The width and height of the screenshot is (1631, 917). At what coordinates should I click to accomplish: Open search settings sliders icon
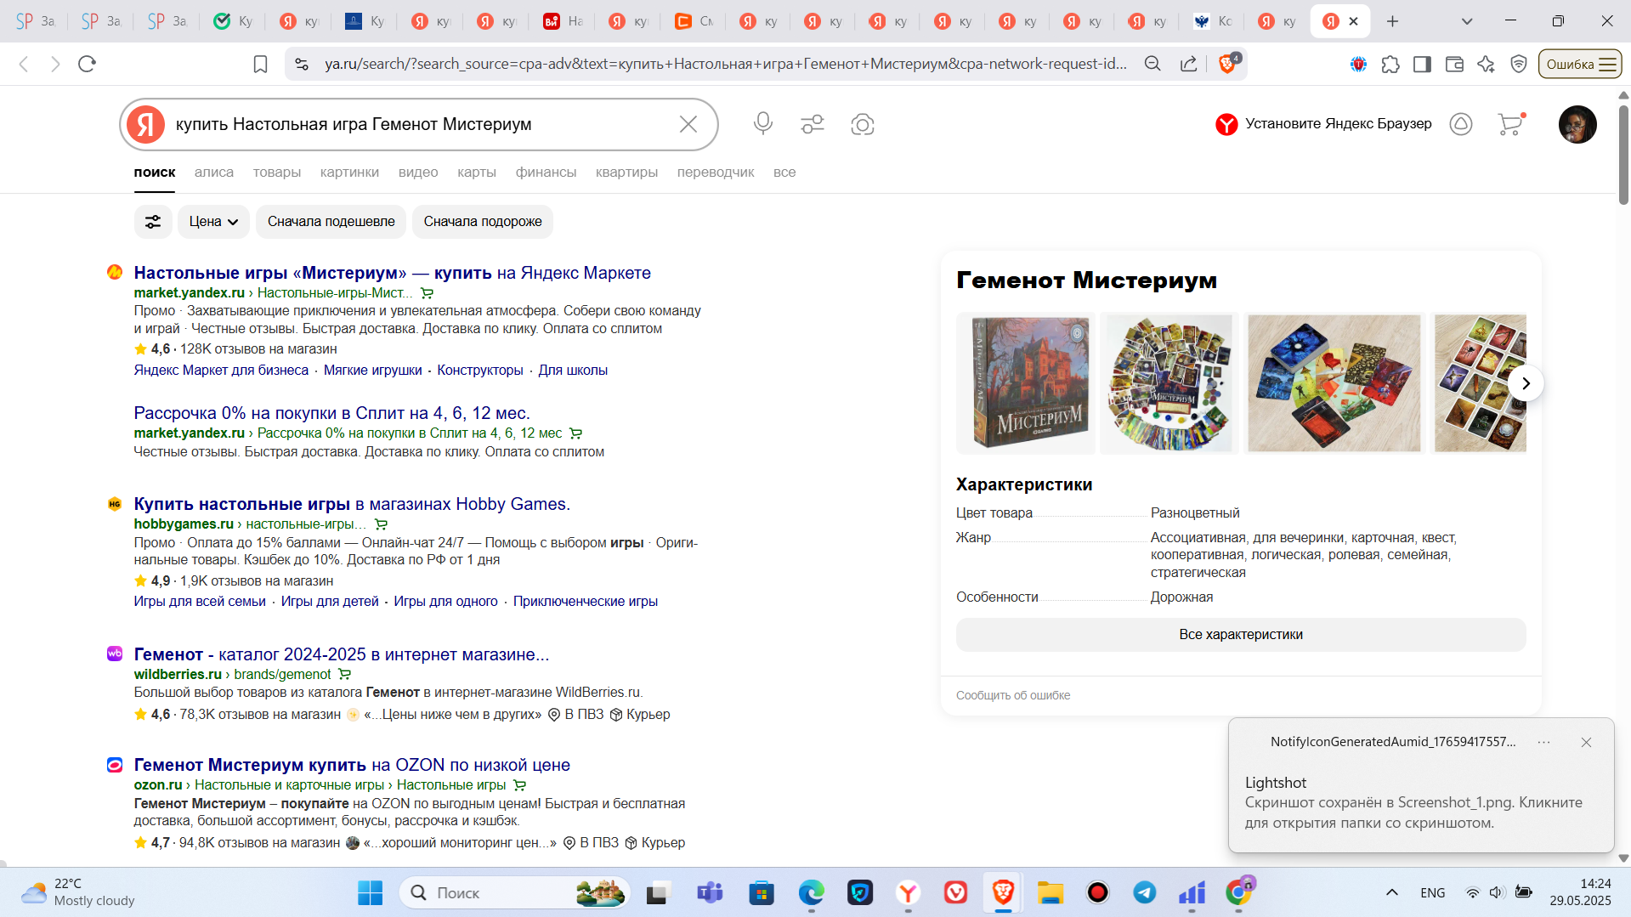[x=813, y=124]
